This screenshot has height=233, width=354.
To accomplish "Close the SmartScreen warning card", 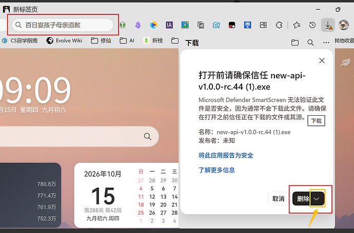I will [x=322, y=60].
